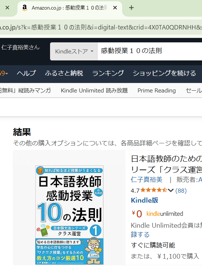Click the Amazon favicon on the active tab
202x266 pixels.
point(25,8)
